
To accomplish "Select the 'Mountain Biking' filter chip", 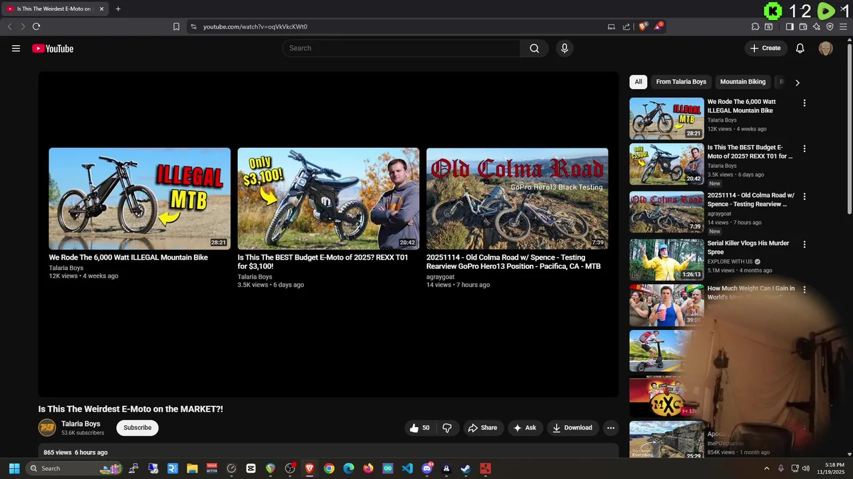I will pos(743,82).
